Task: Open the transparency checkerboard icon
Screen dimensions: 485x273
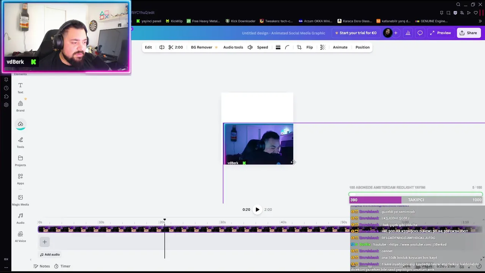Action: click(x=323, y=47)
